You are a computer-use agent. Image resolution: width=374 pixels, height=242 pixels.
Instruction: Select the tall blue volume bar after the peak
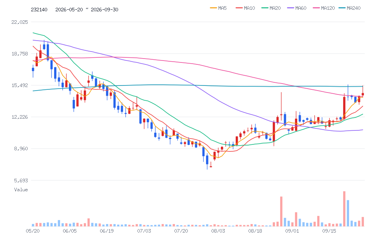[348, 213]
